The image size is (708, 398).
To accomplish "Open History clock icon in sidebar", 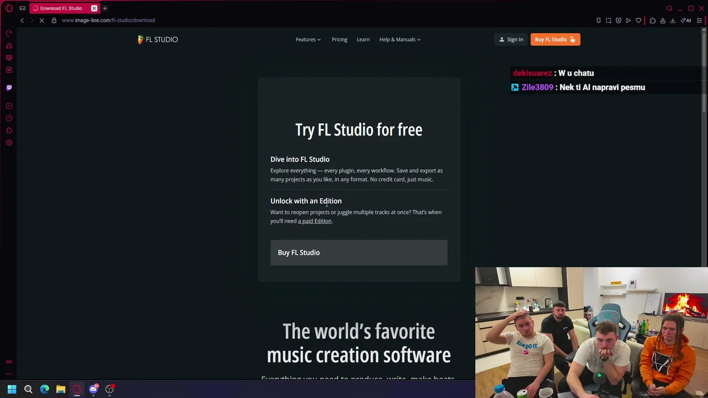I will click(9, 118).
